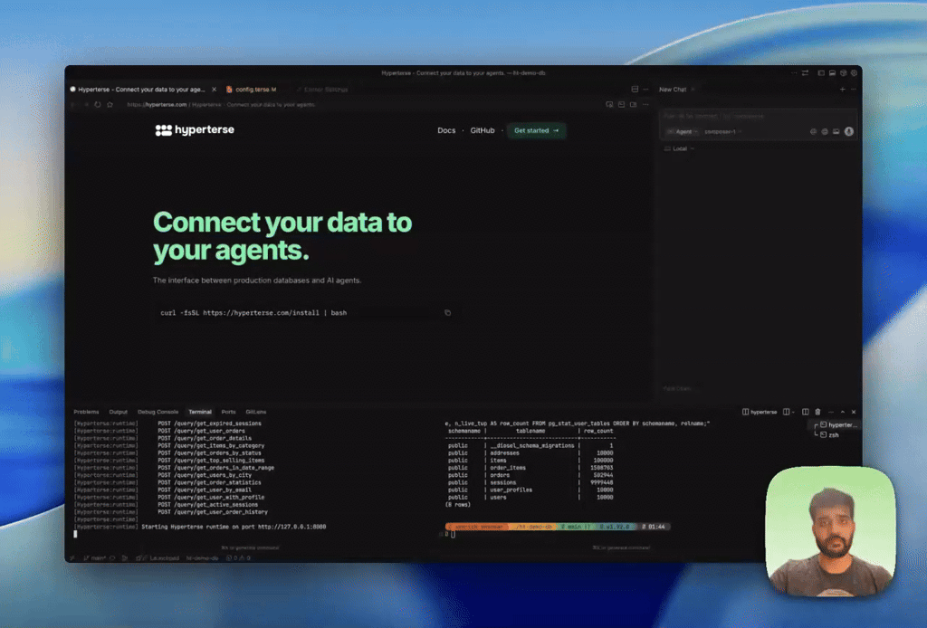Expand the Local dropdown in chat
This screenshot has height=628, width=927.
tap(680, 149)
